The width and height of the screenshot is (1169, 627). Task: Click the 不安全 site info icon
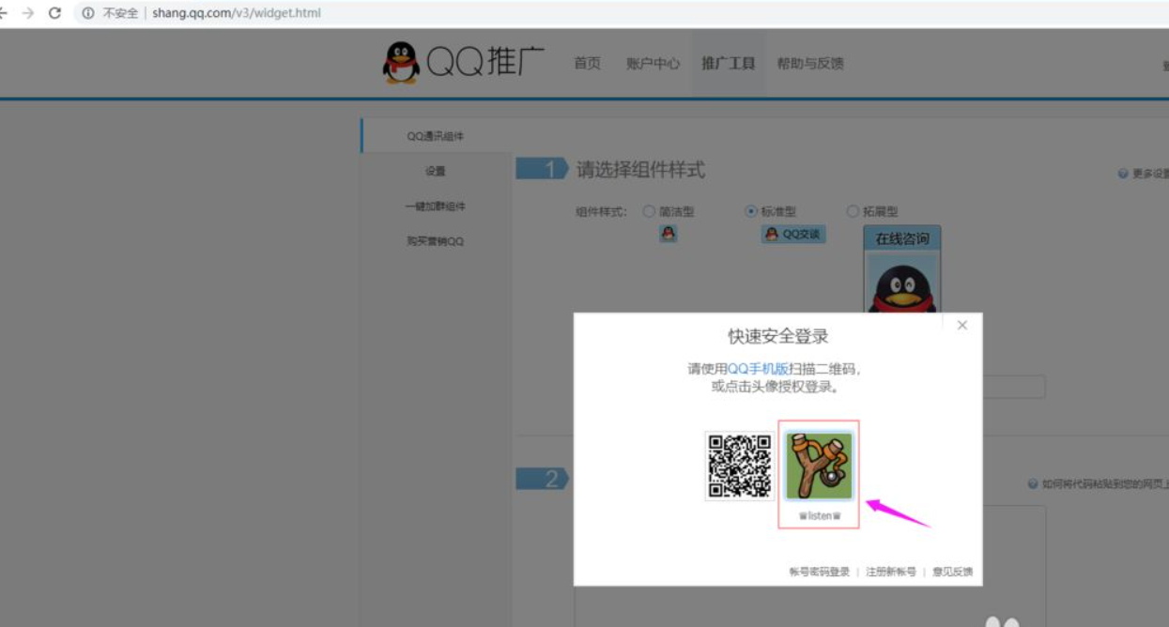tap(88, 13)
